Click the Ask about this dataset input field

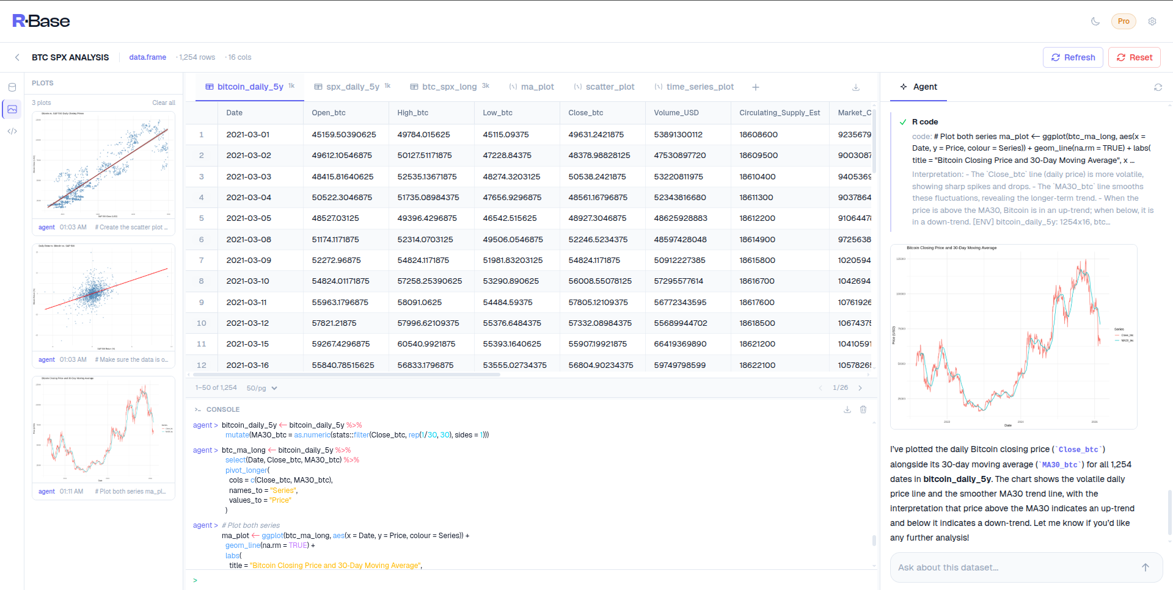point(1008,567)
